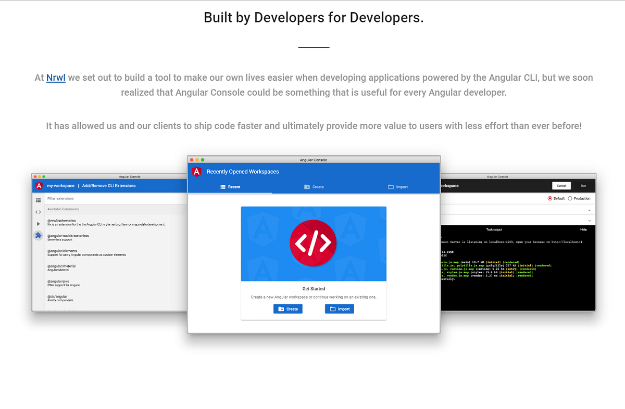Switch to the Create tab
The height and width of the screenshot is (409, 625).
coord(314,187)
